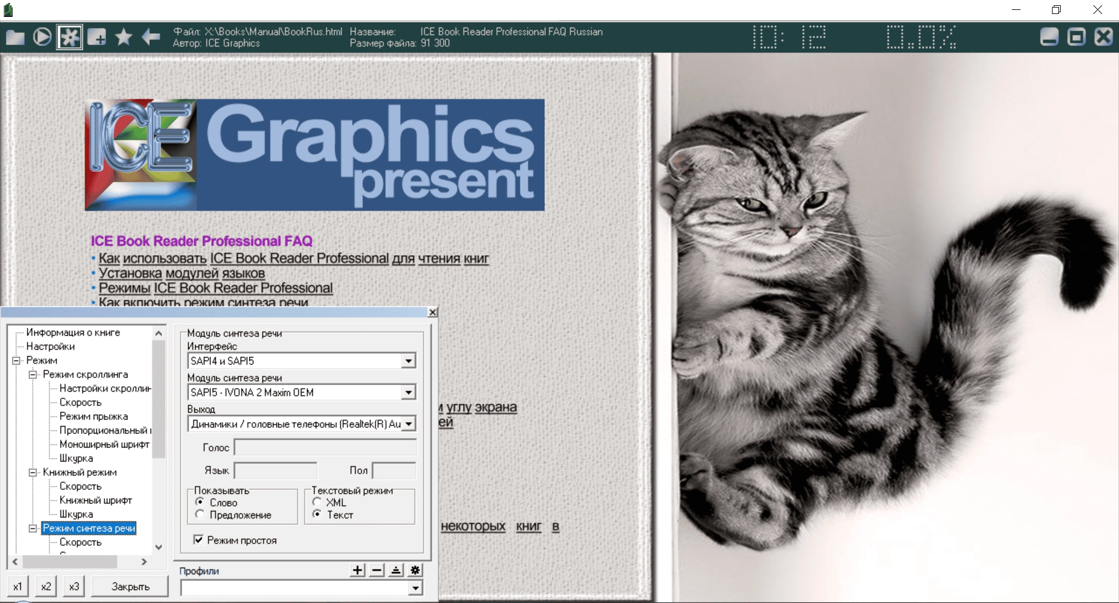Click the Язык field

(x=276, y=471)
